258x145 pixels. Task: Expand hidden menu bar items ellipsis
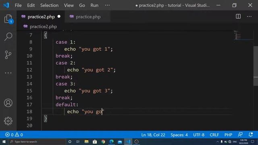tap(107, 5)
